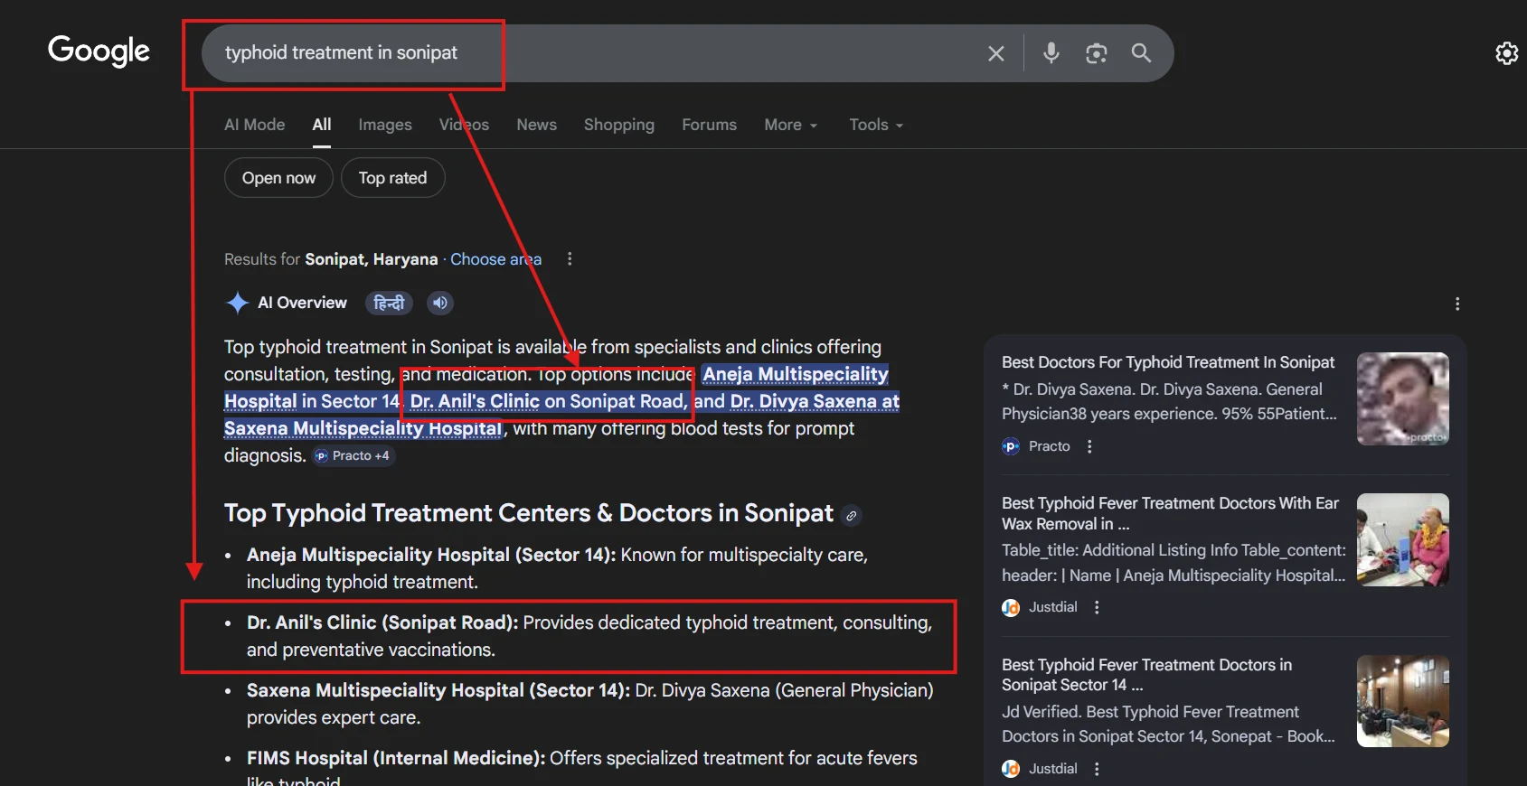Click Choose area link

coord(495,259)
